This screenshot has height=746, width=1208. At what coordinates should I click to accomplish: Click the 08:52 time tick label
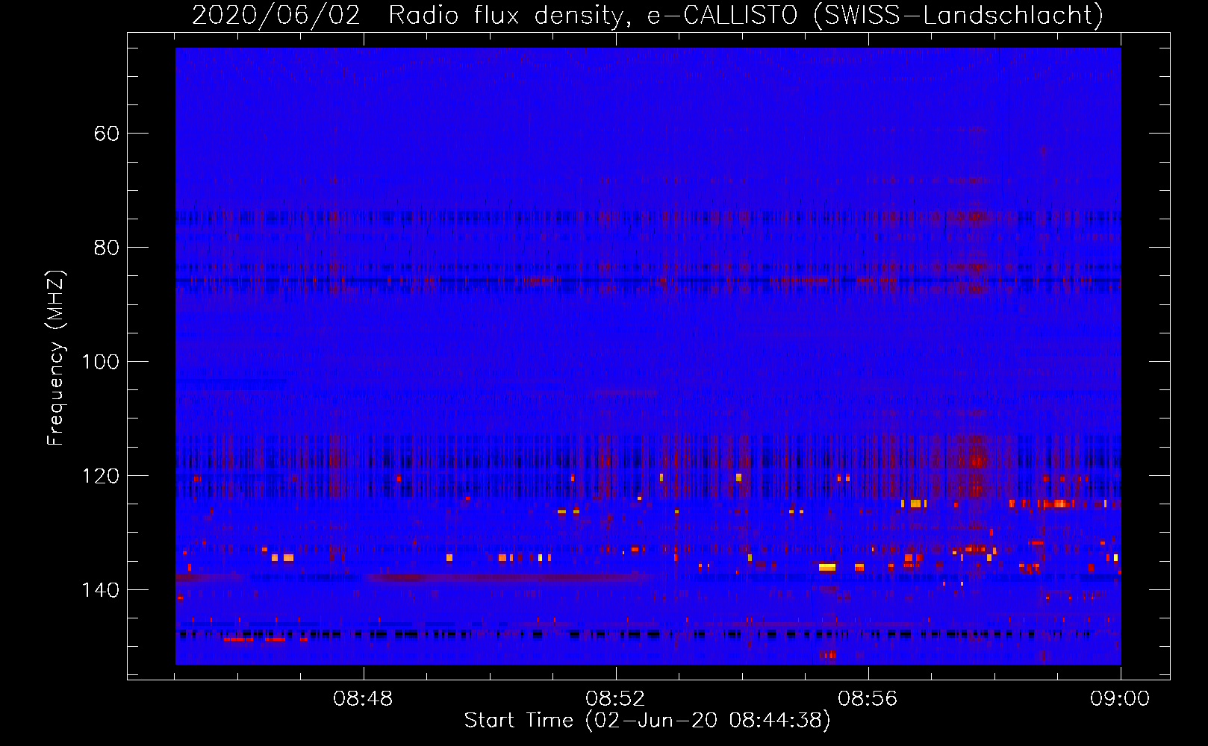[615, 699]
